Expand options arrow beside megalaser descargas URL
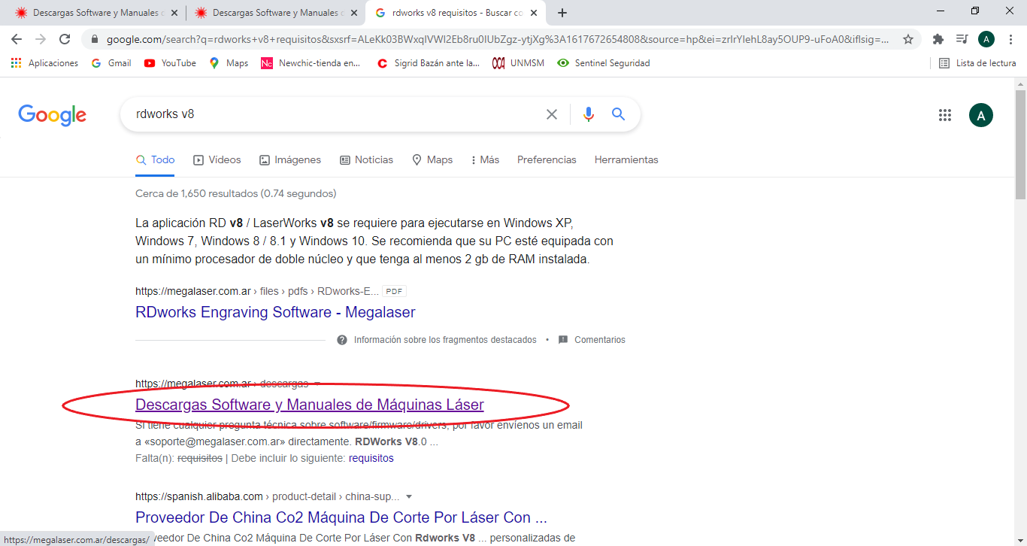 pyautogui.click(x=317, y=384)
